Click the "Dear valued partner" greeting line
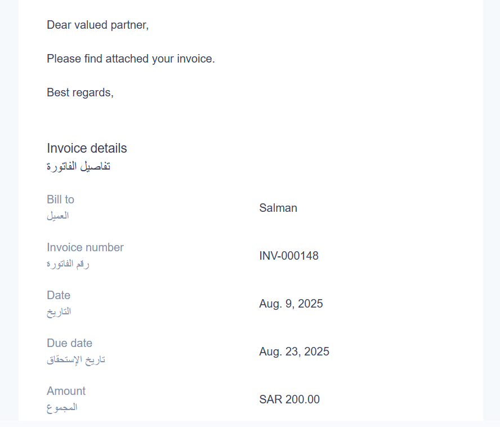The height and width of the screenshot is (427, 500). (97, 25)
